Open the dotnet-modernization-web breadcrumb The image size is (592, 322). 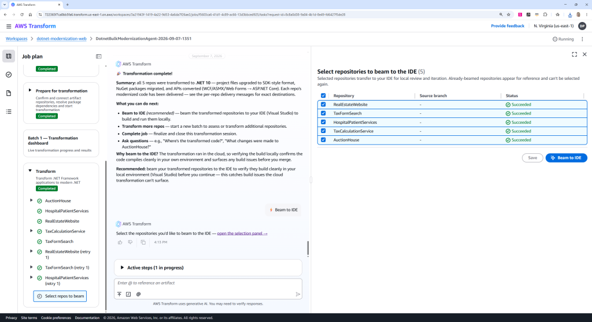(x=61, y=39)
